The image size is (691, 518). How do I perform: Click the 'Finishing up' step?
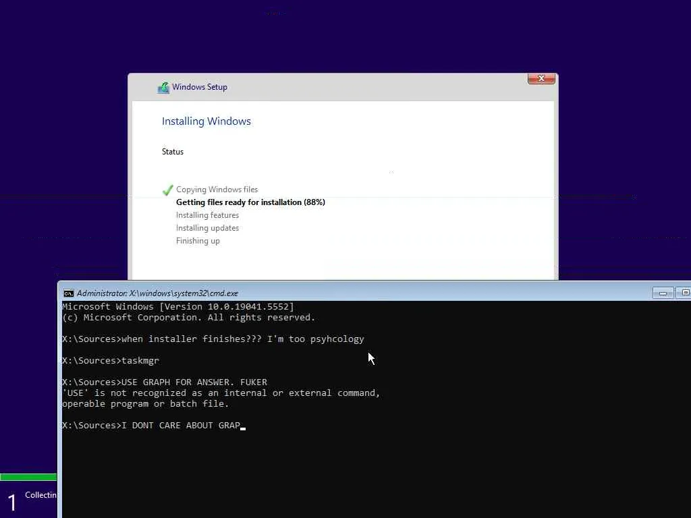pyautogui.click(x=198, y=241)
